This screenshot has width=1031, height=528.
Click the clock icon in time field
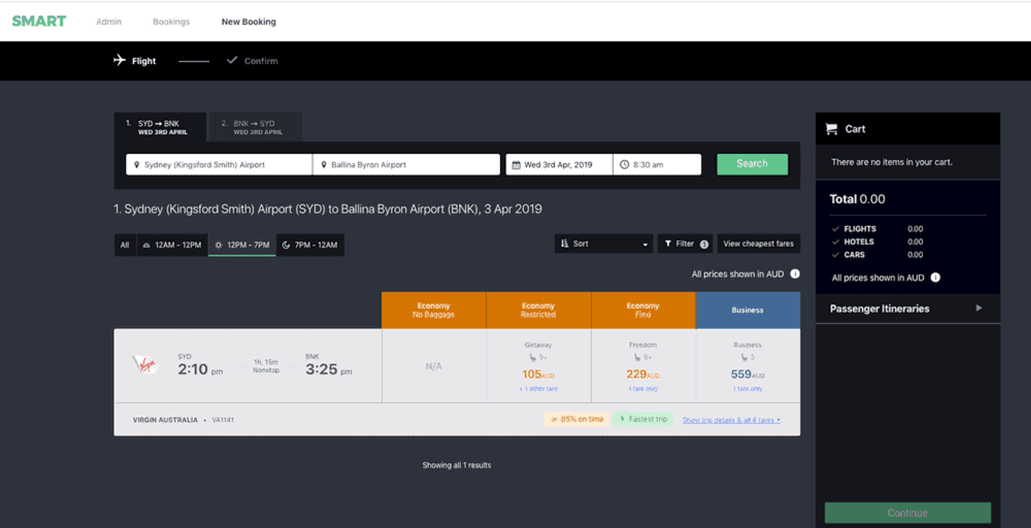624,165
